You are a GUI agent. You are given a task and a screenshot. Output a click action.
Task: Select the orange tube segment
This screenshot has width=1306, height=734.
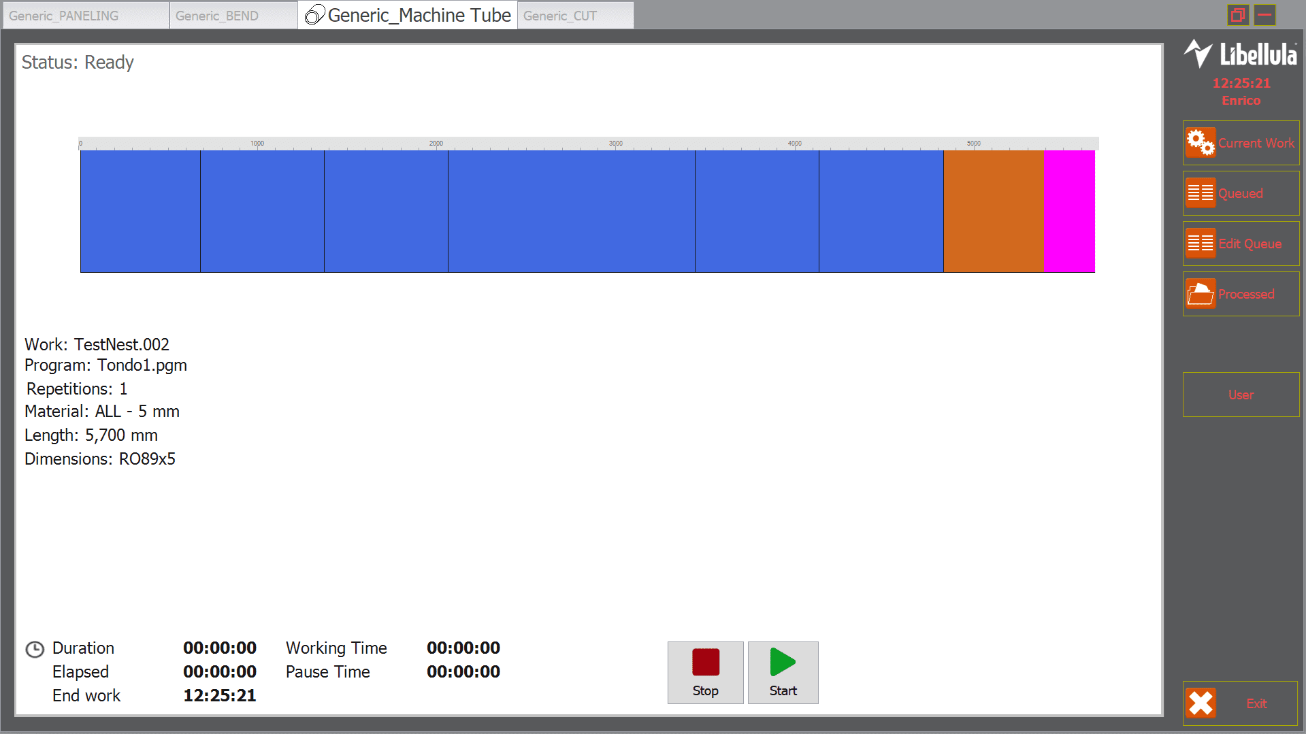point(993,212)
